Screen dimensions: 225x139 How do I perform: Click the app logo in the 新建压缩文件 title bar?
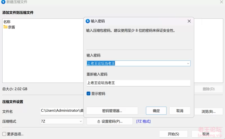(3, 2)
